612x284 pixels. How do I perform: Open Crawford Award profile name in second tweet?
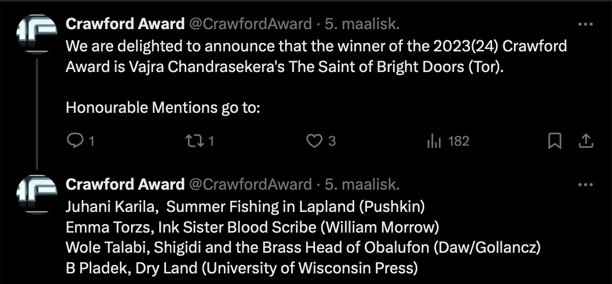click(x=125, y=184)
